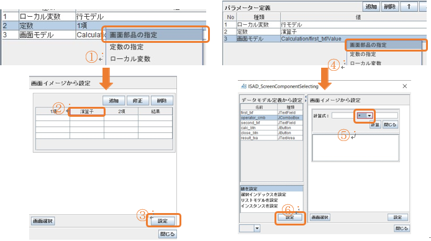Image resolution: width=431 pixels, height=241 pixels.
Task: Select first_txf row in data model list
Action: pos(271,112)
